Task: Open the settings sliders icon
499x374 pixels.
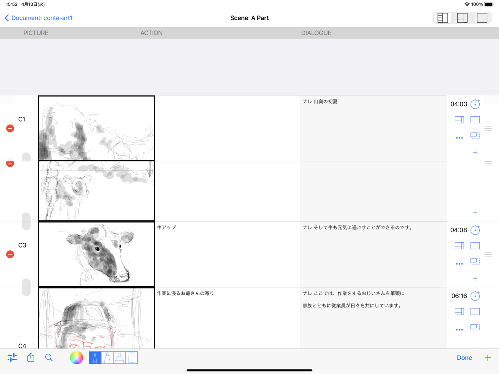Action: coord(12,358)
